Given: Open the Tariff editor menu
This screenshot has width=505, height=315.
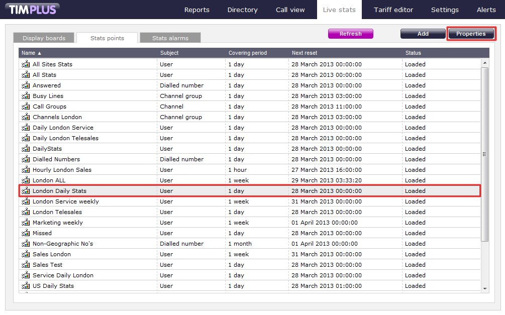Looking at the screenshot, I should tap(393, 10).
